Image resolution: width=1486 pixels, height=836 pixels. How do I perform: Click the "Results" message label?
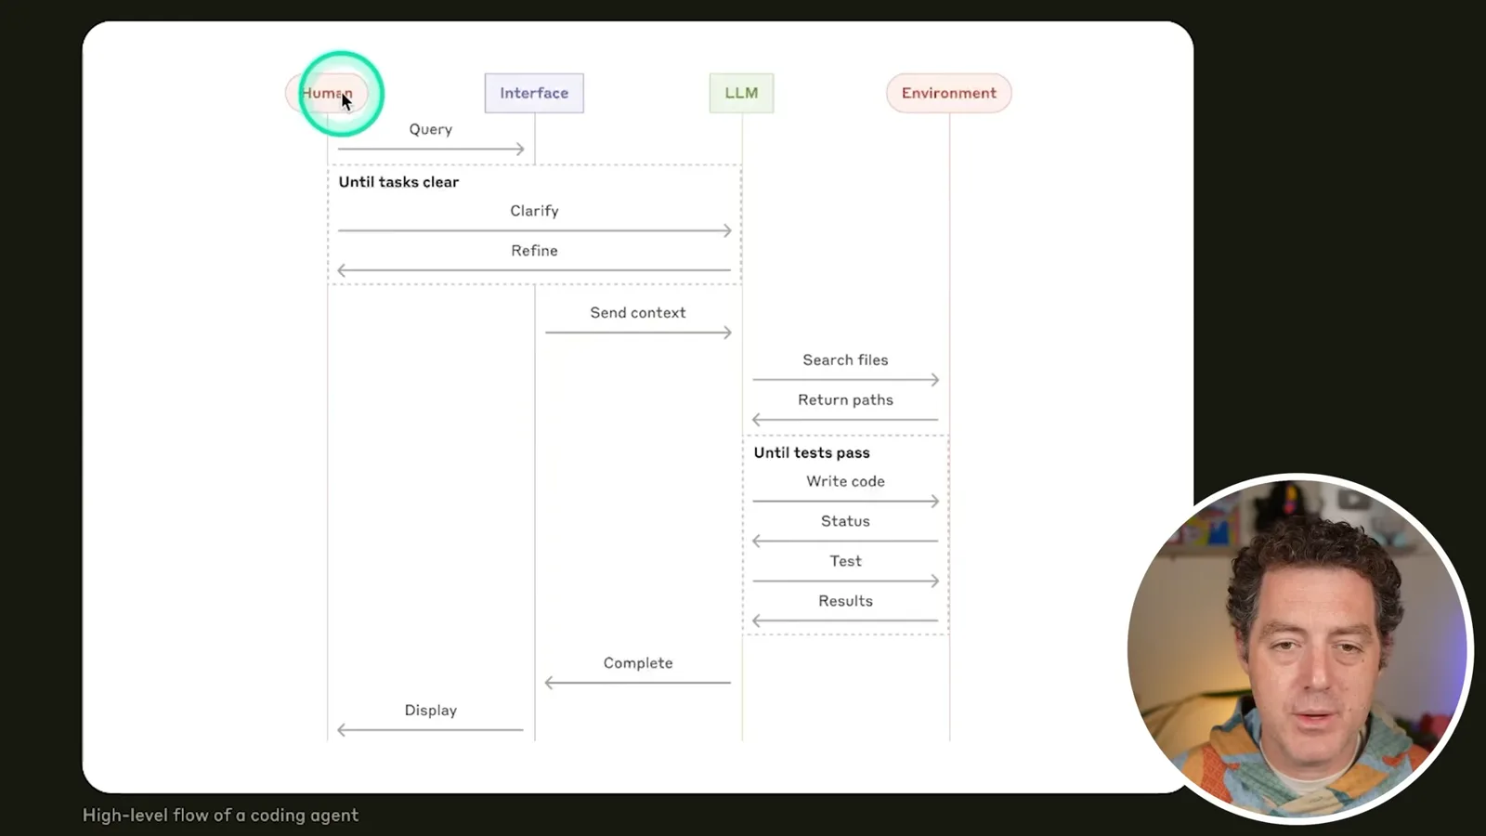[x=845, y=601]
